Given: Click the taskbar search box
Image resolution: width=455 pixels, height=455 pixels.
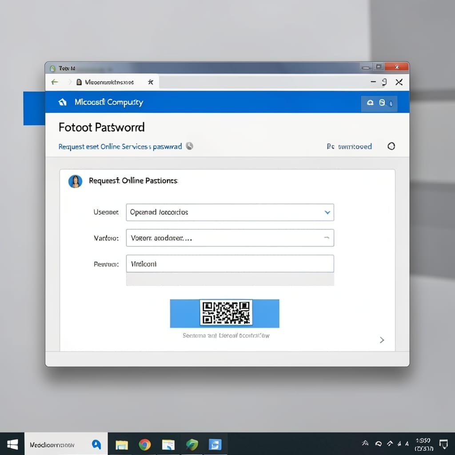Looking at the screenshot, I should 66,444.
